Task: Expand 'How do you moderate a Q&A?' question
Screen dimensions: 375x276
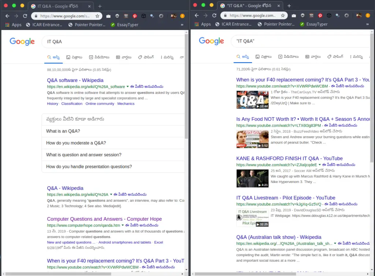Action: (x=113, y=143)
